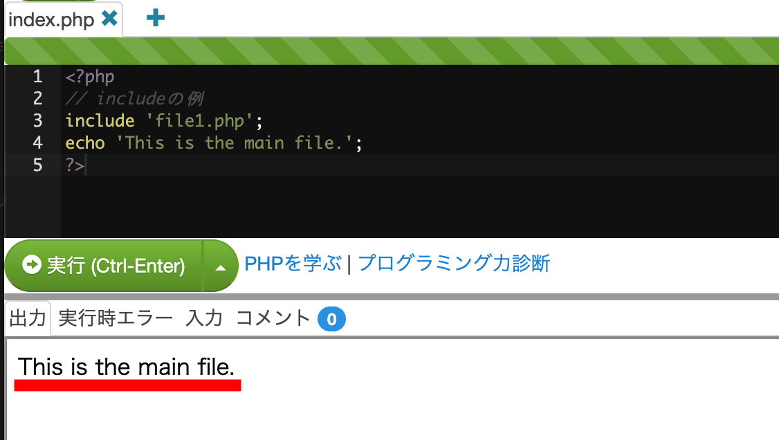Viewport: 779px width, 440px height.
Task: Open the コメント tab
Action: [x=274, y=318]
